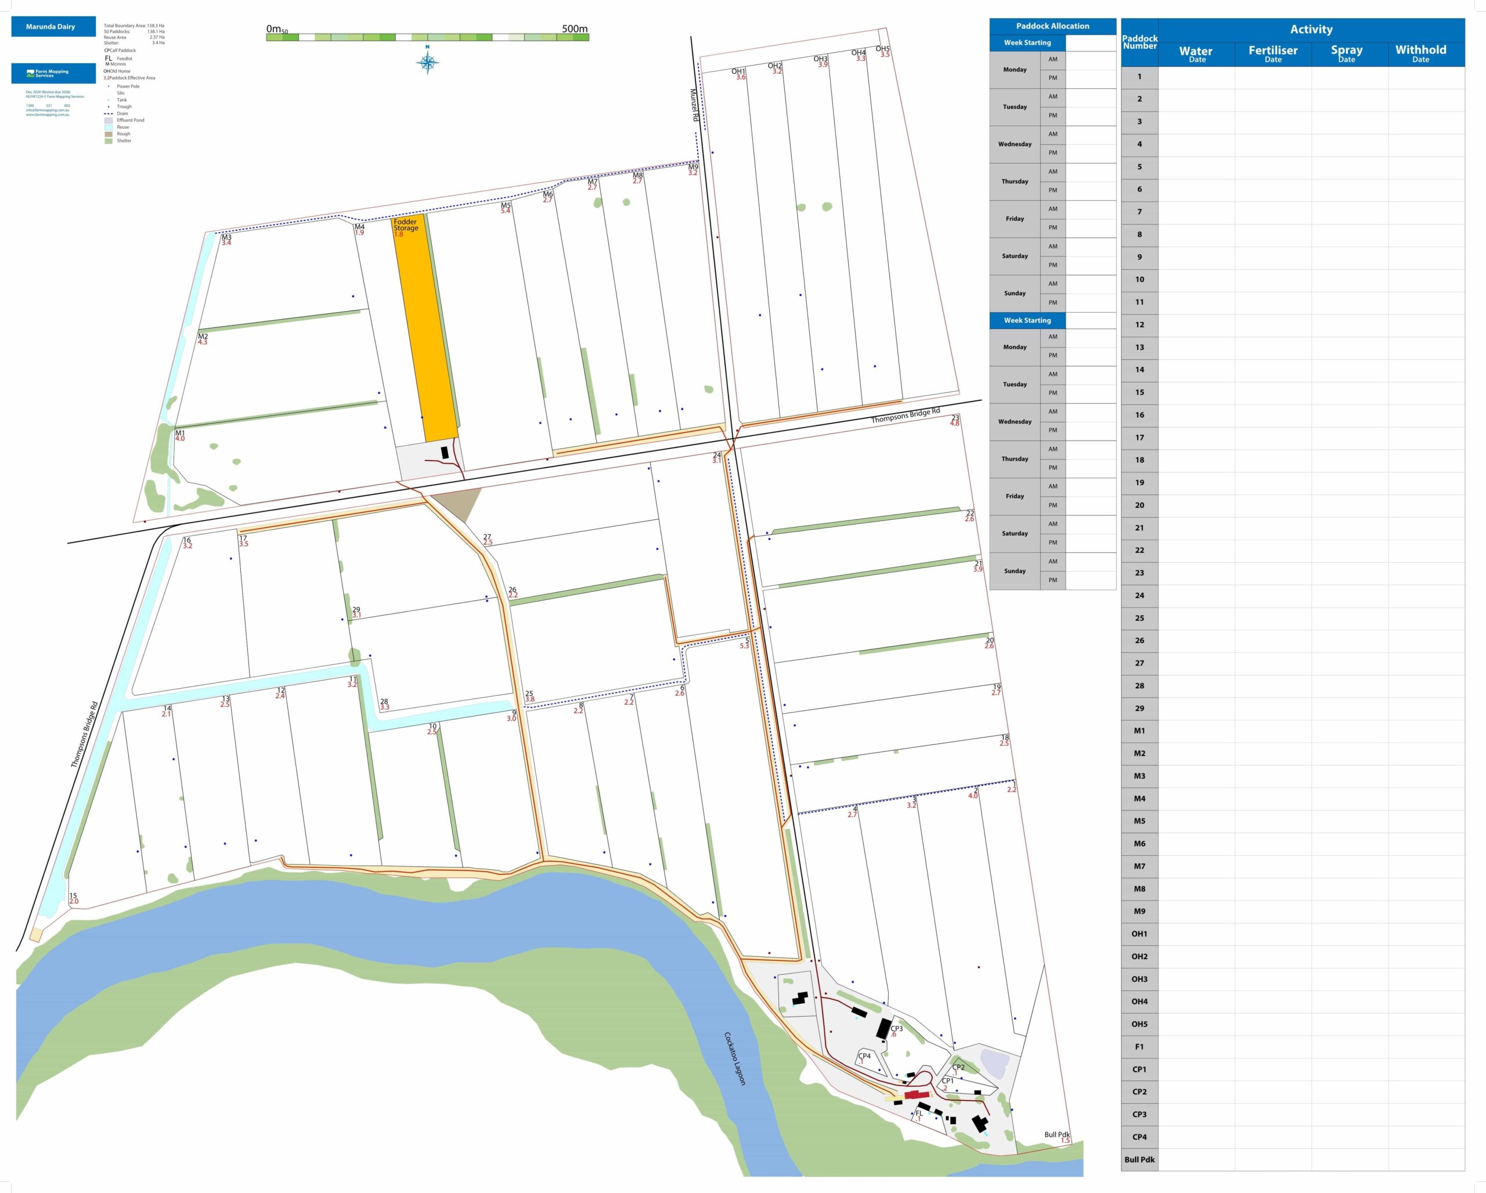The height and width of the screenshot is (1193, 1486).
Task: Click the info@farmmapping.com.au email link
Action: click(x=48, y=110)
